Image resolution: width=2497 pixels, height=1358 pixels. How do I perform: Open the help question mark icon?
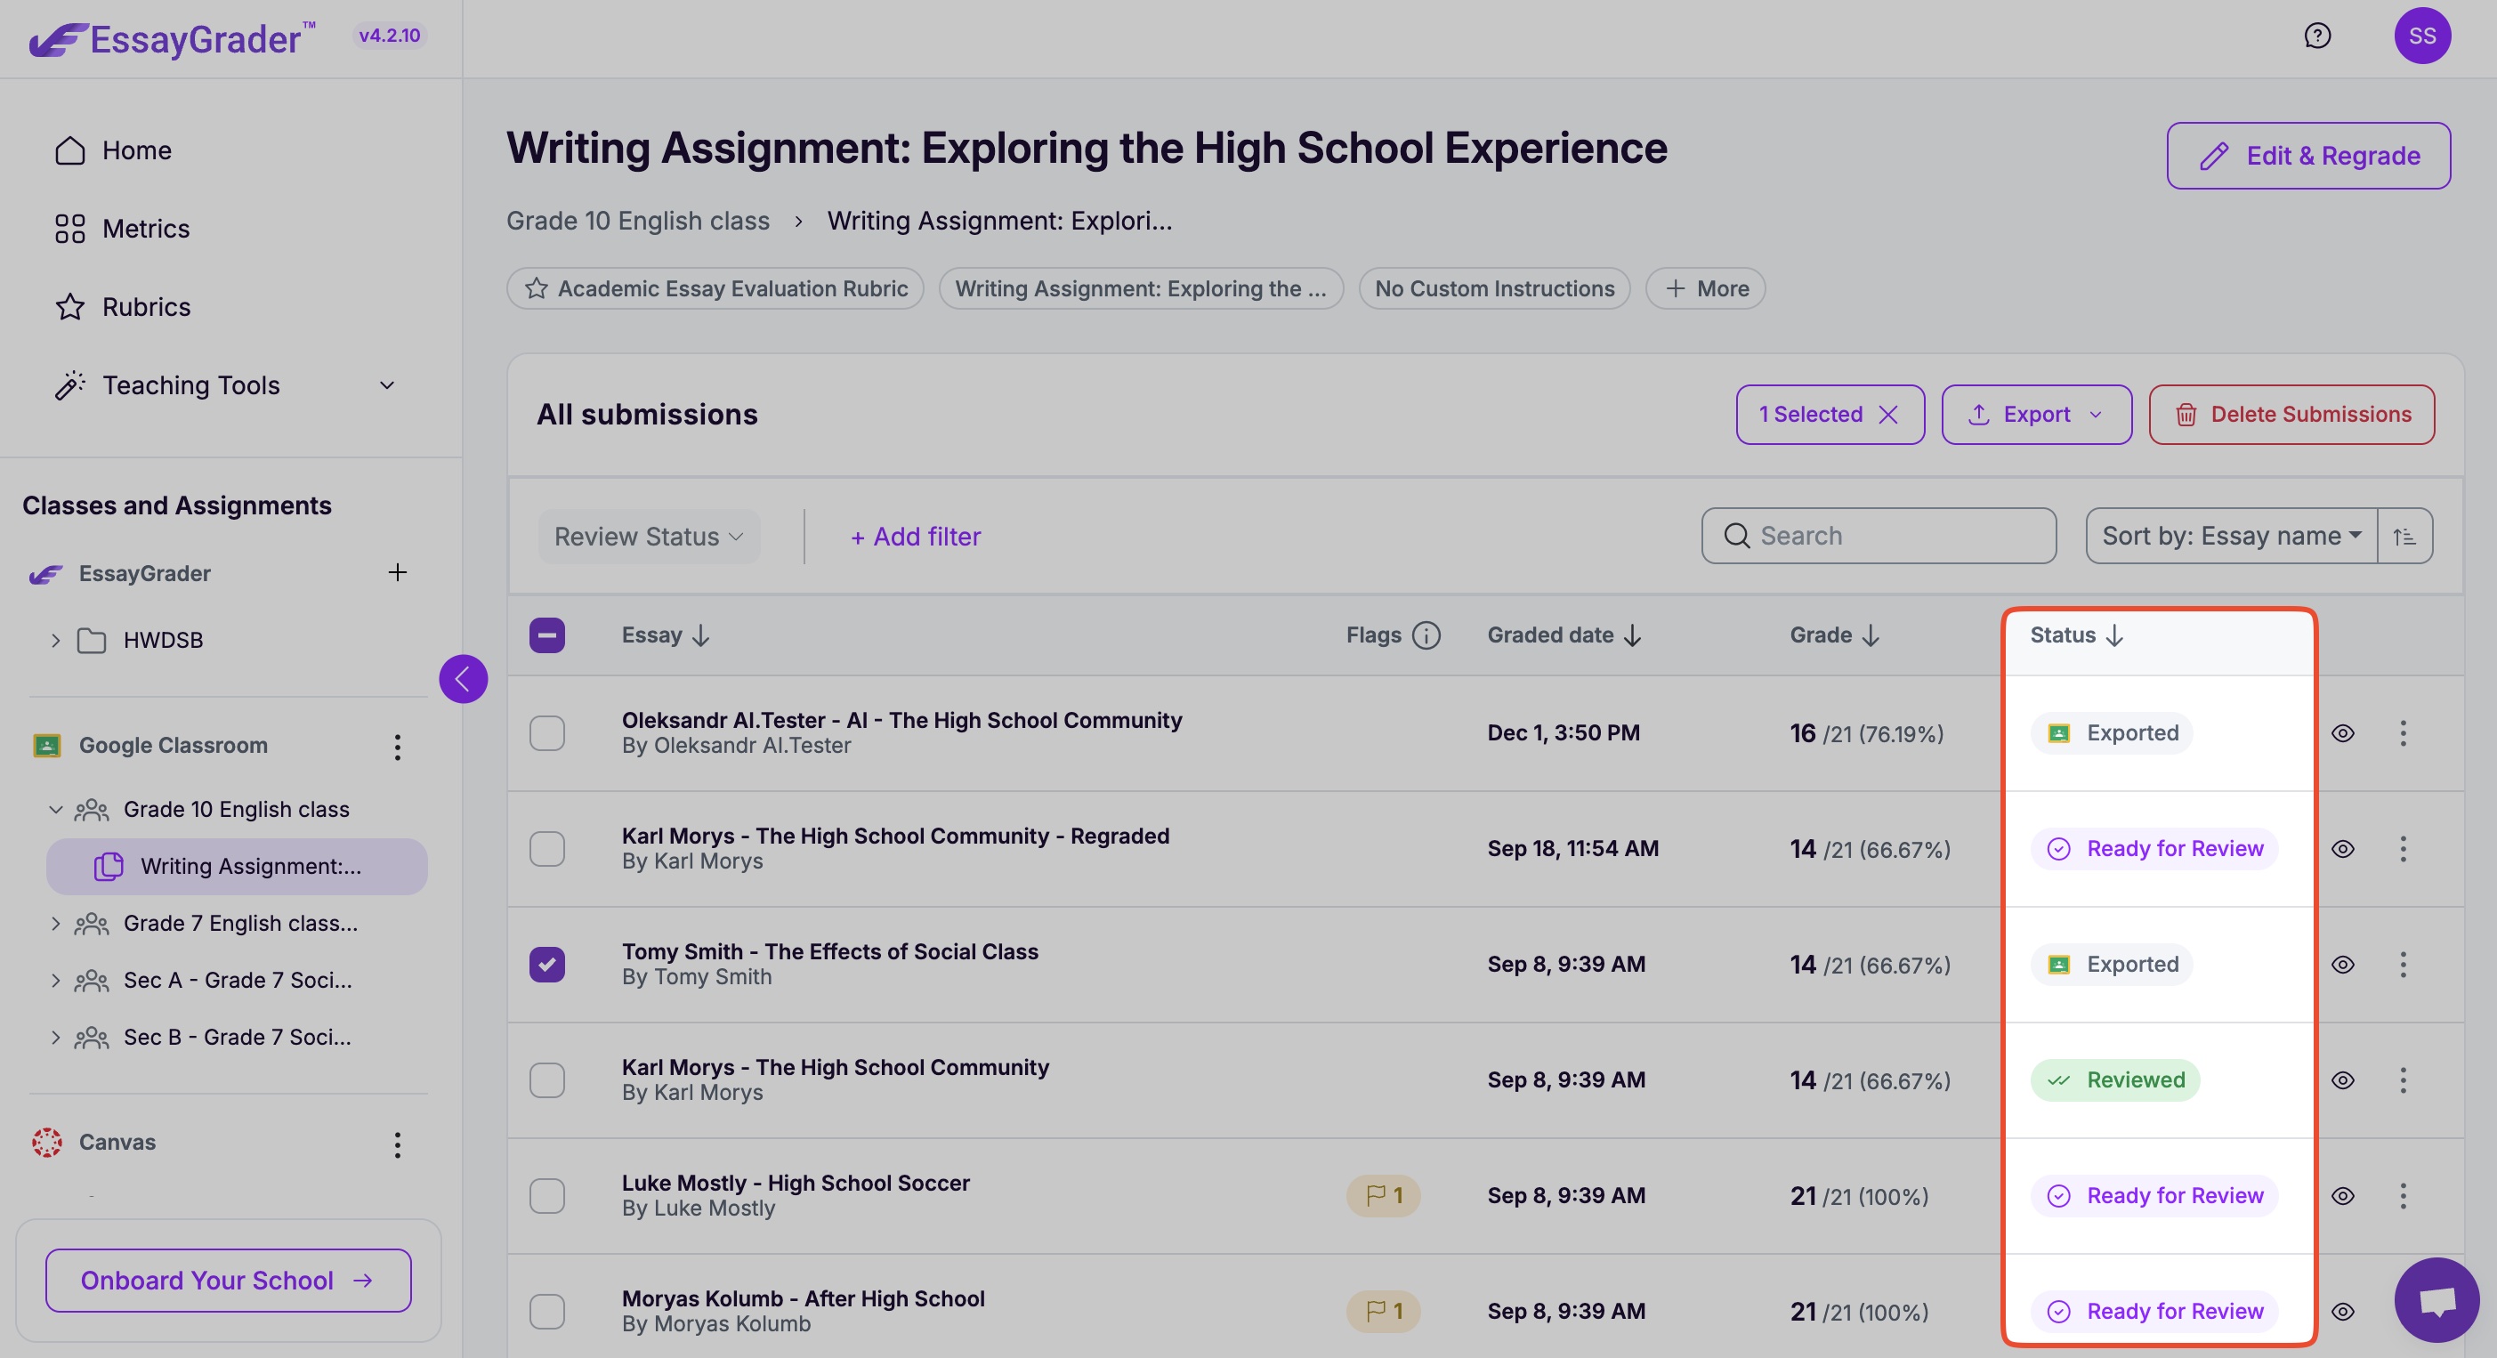coord(2316,36)
